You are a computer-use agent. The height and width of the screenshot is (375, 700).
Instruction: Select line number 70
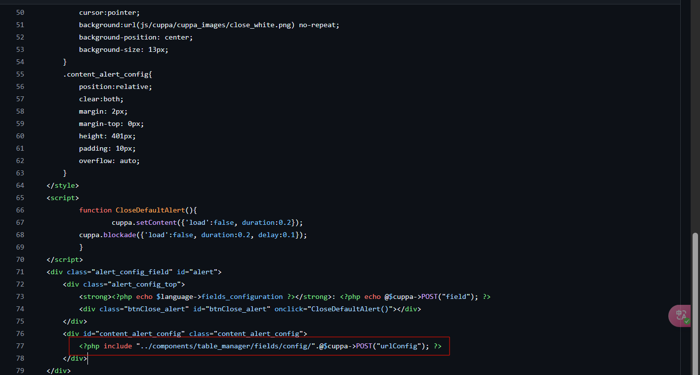20,259
